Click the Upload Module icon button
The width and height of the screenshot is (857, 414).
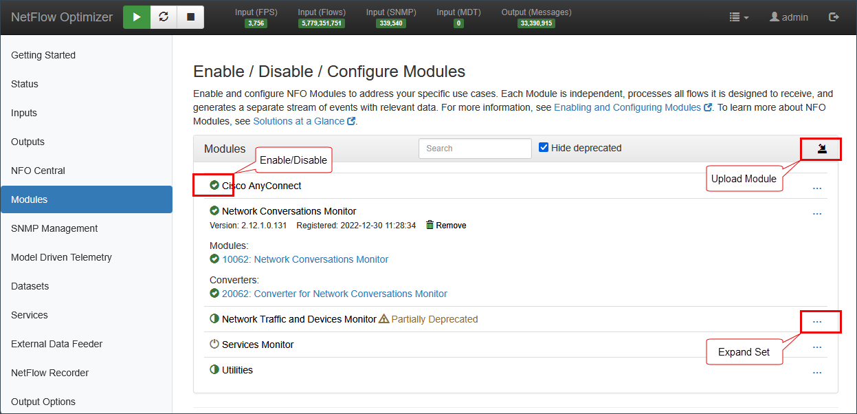click(821, 149)
